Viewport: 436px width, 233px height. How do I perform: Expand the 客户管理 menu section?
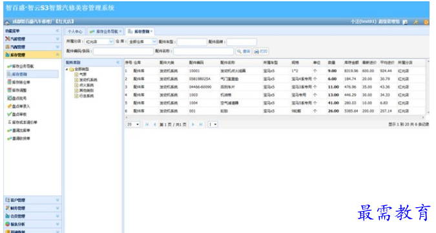[32, 200]
